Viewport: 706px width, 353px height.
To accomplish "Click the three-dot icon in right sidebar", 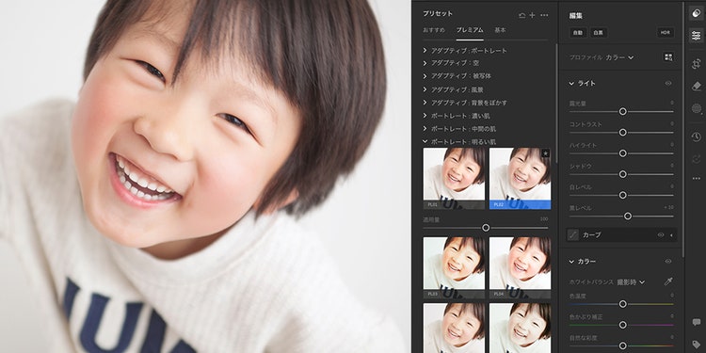I will (x=696, y=178).
